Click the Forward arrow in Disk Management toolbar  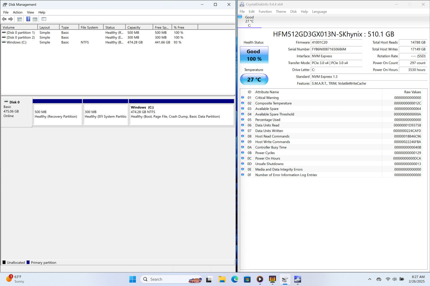click(11, 19)
